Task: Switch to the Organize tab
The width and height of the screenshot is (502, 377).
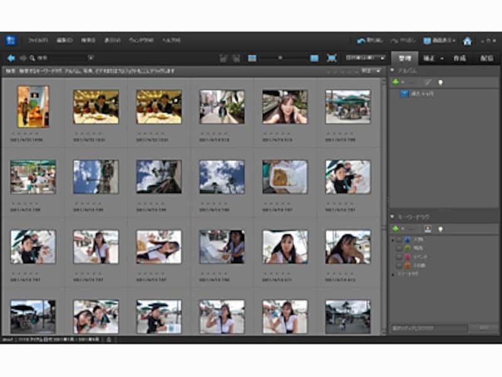Action: point(405,58)
